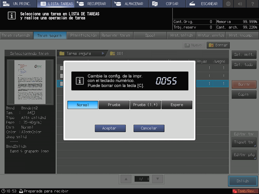Select Prueba (1.ª) first-sheet proof mode
Viewport: 259px width, 194px height.
pos(145,105)
